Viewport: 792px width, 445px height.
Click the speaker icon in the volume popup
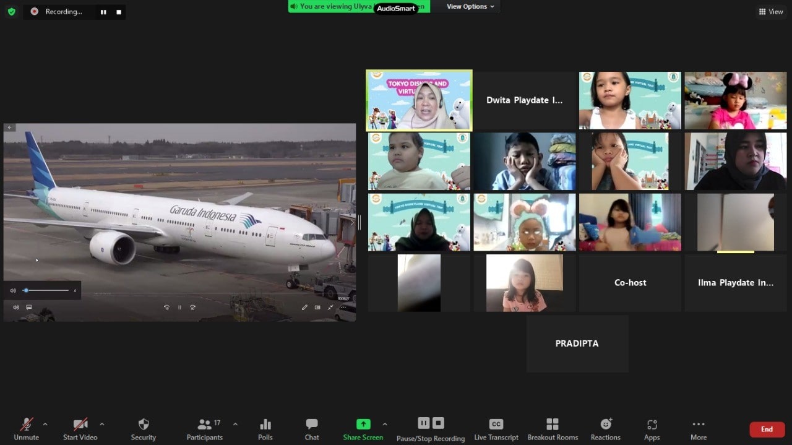click(x=13, y=290)
